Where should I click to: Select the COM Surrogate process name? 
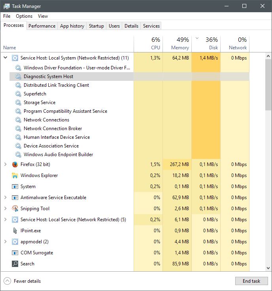pos(37,253)
